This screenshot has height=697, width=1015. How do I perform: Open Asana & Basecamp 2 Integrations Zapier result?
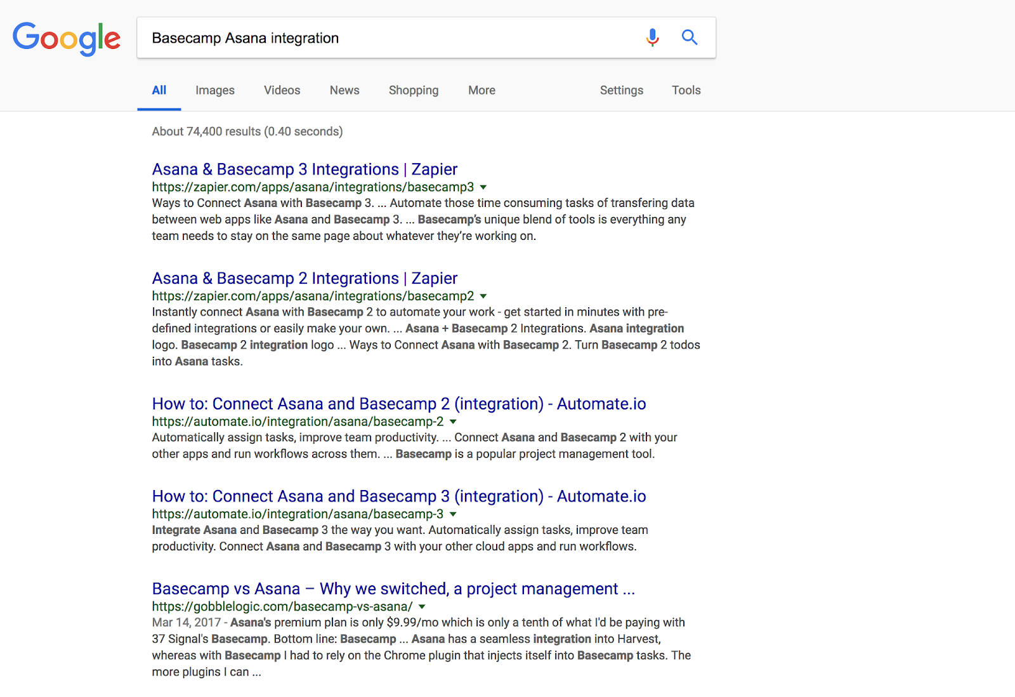click(304, 279)
